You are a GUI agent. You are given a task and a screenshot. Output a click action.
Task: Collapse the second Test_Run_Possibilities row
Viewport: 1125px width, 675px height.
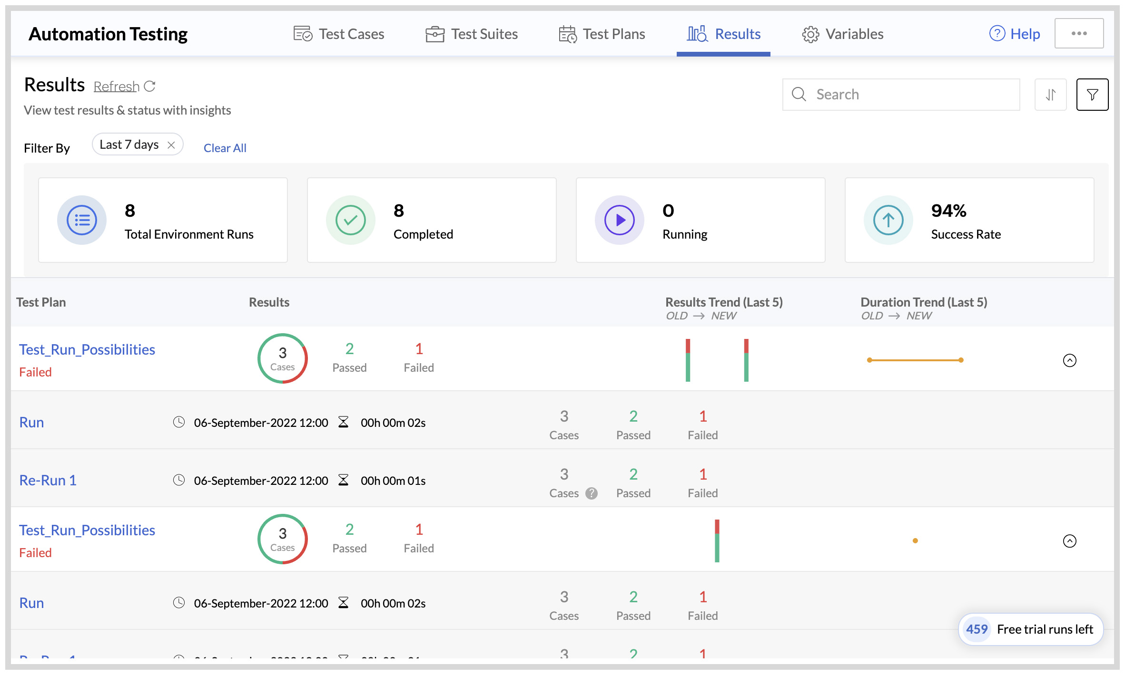click(1070, 541)
